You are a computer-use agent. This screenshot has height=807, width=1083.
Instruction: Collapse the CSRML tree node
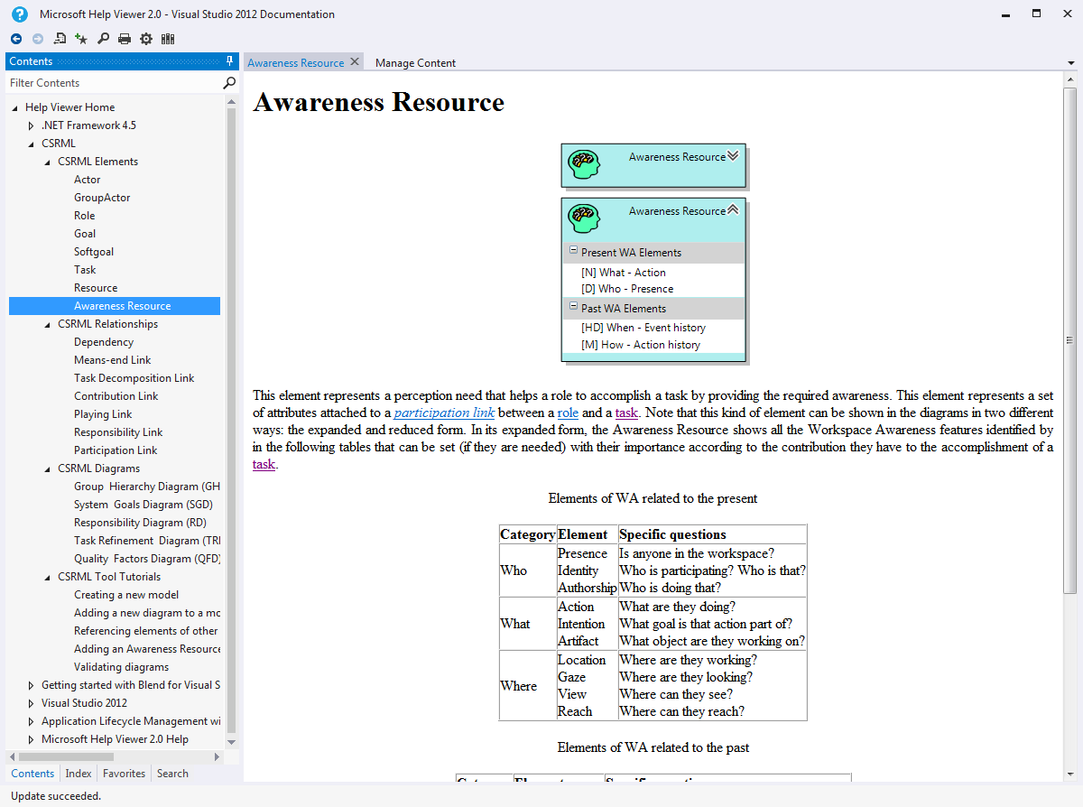(x=31, y=144)
